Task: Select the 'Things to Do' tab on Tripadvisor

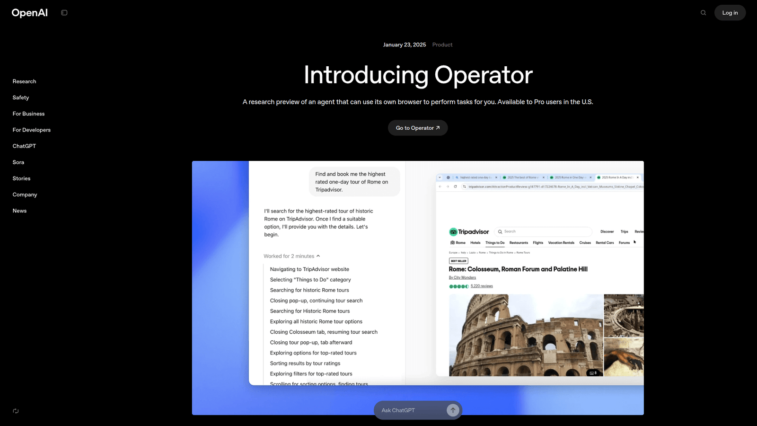Action: point(495,243)
